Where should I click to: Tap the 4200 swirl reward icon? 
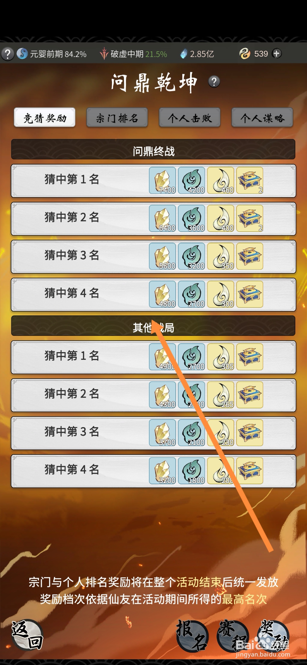(192, 180)
